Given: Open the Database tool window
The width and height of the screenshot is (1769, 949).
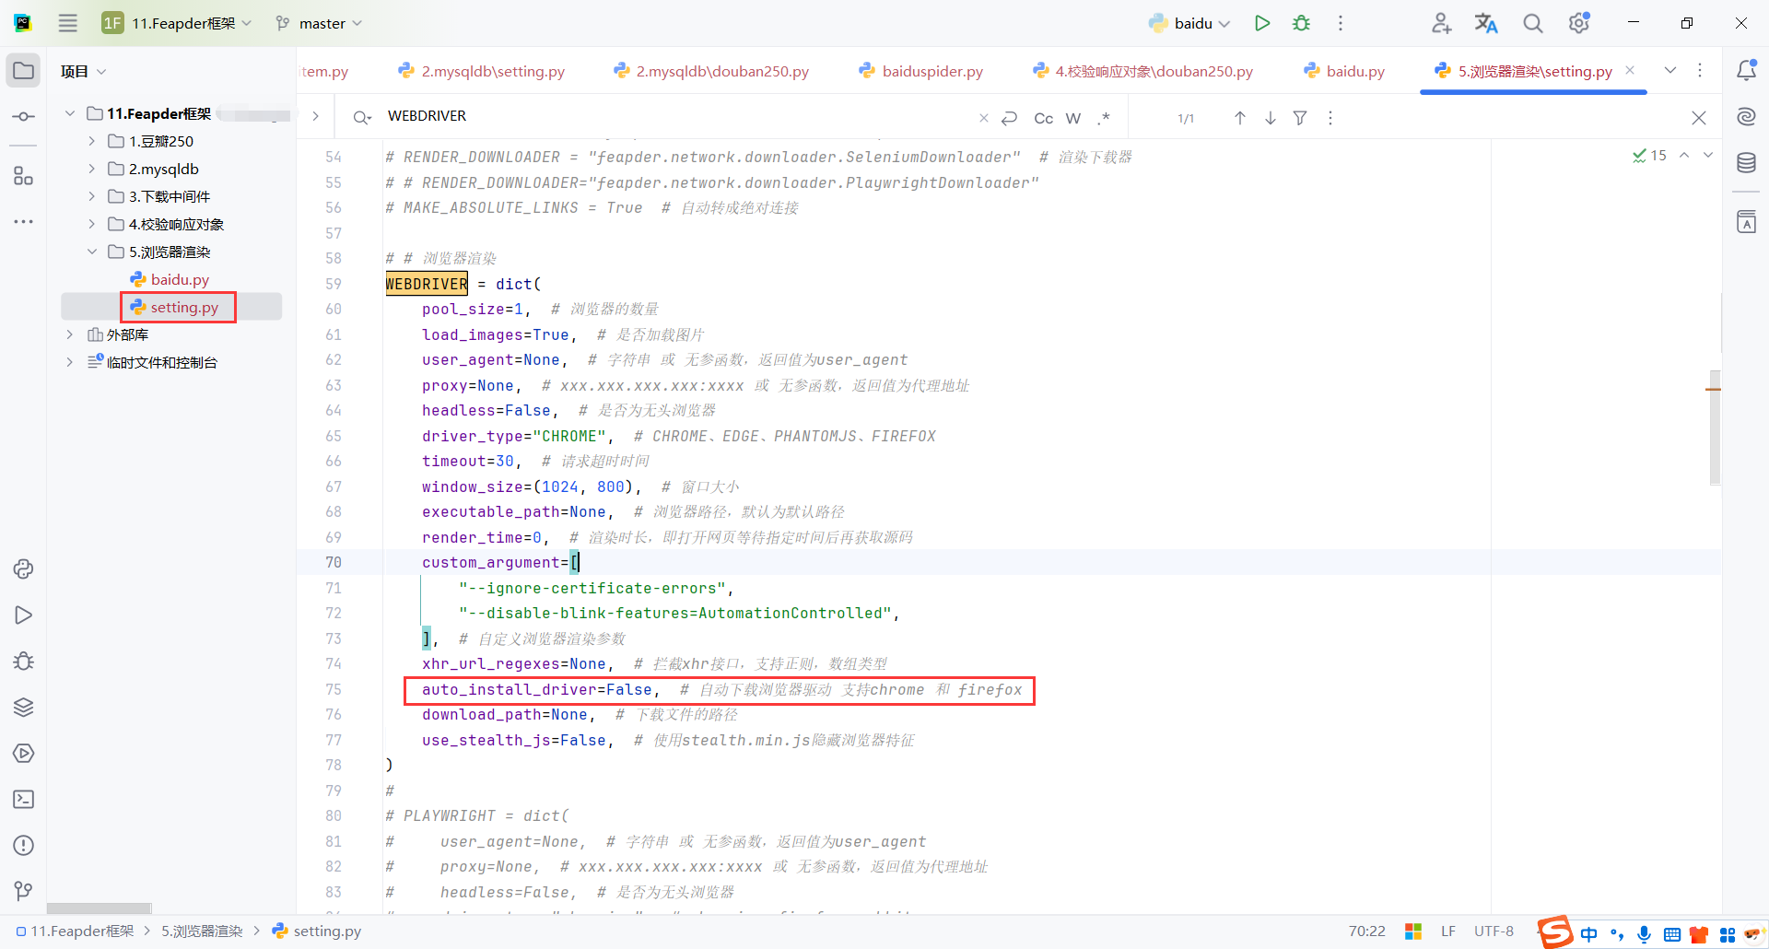Looking at the screenshot, I should point(1747,163).
